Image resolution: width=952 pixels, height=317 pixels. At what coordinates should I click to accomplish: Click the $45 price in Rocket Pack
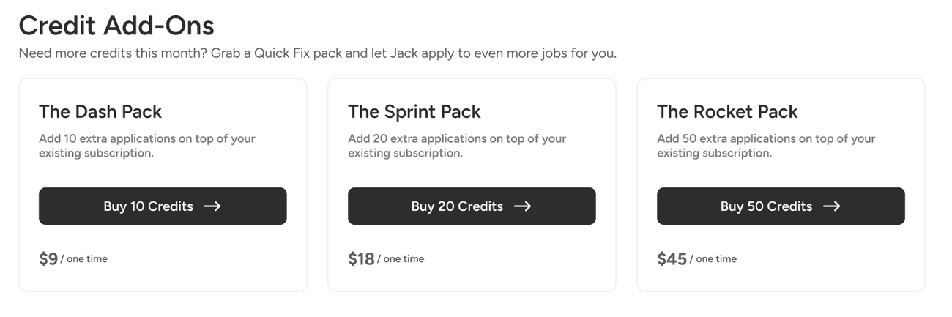[x=672, y=259]
